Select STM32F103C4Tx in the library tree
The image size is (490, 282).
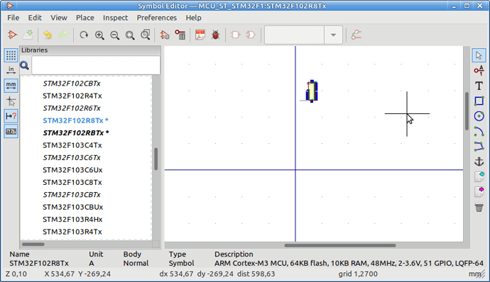(x=72, y=145)
